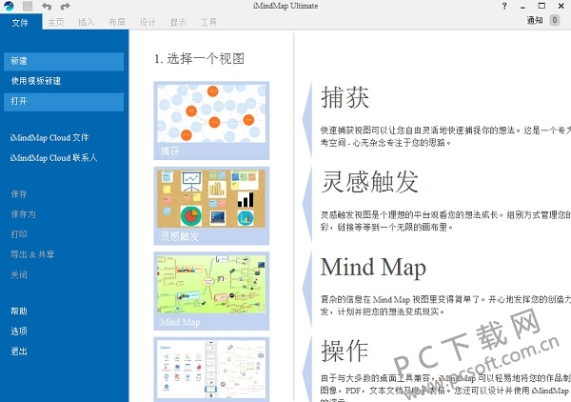
Task: Select 打开 in the file sidebar
Action: [64, 101]
